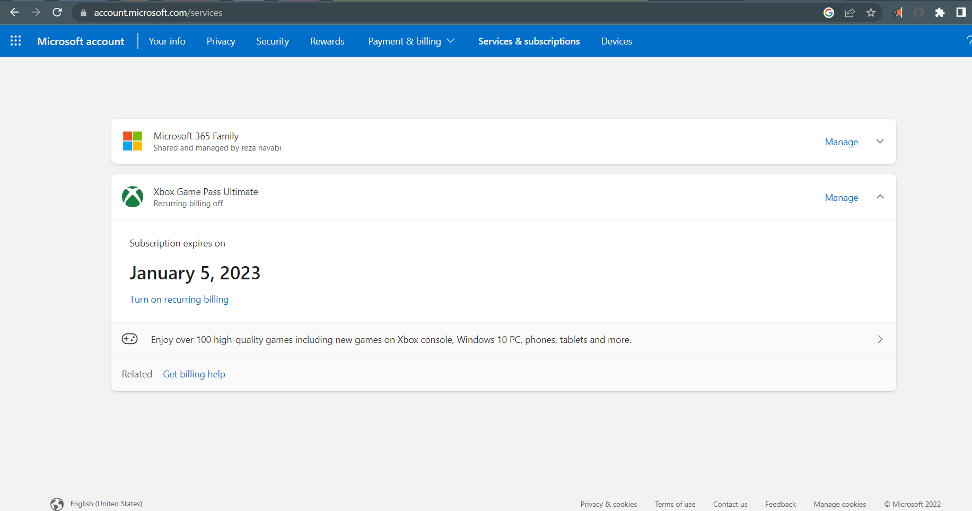972x511 pixels.
Task: Bookmark this page with the star icon
Action: [871, 13]
